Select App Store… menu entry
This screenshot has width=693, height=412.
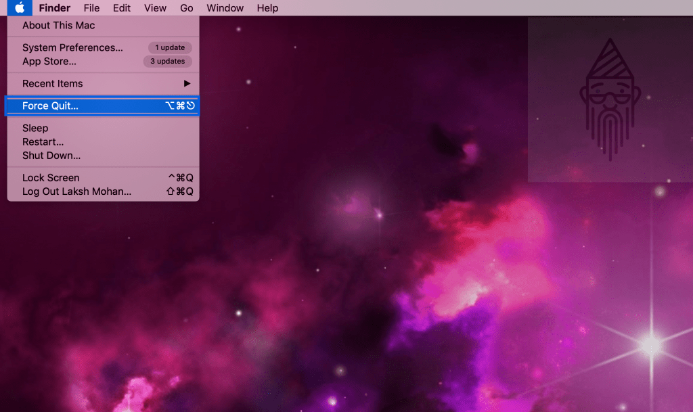(103, 61)
